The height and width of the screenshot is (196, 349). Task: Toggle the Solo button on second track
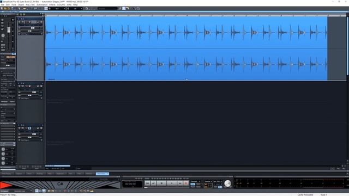pos(20,86)
